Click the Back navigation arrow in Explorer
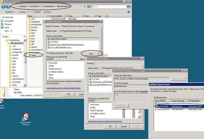 tap(3, 6)
